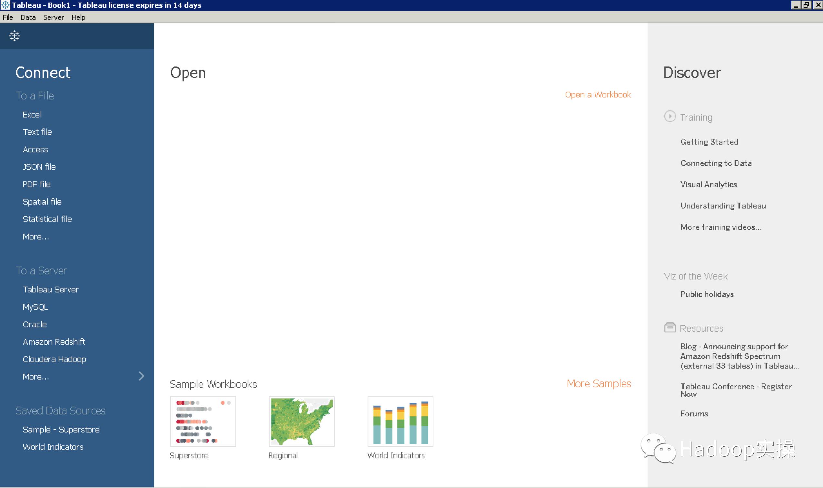Click the Tableau logo/home icon

[x=15, y=36]
